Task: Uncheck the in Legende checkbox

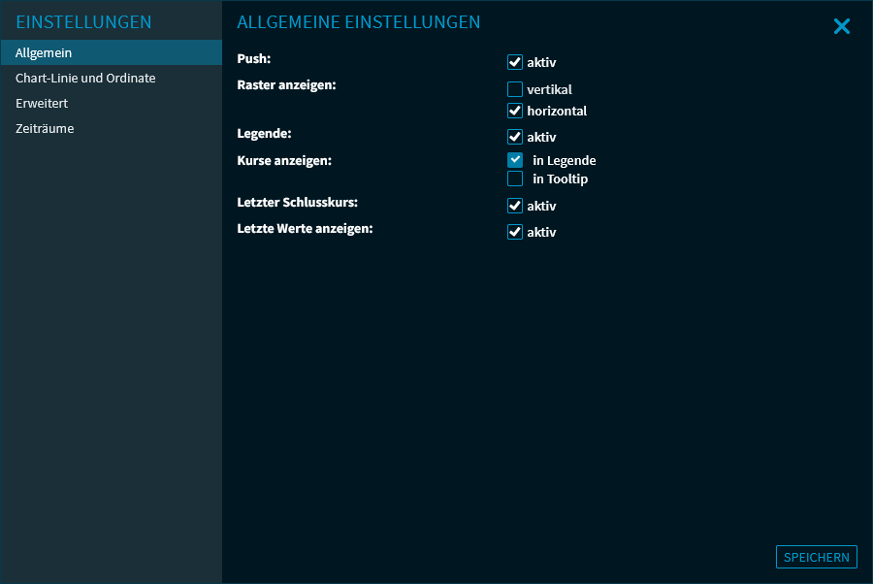Action: click(x=515, y=160)
